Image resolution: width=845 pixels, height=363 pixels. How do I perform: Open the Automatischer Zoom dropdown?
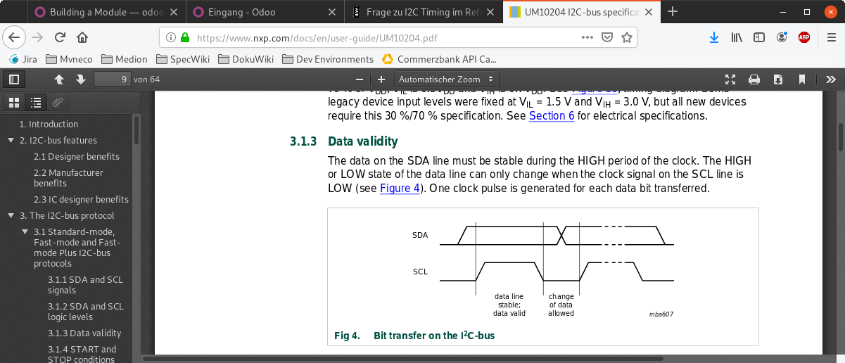tap(446, 79)
